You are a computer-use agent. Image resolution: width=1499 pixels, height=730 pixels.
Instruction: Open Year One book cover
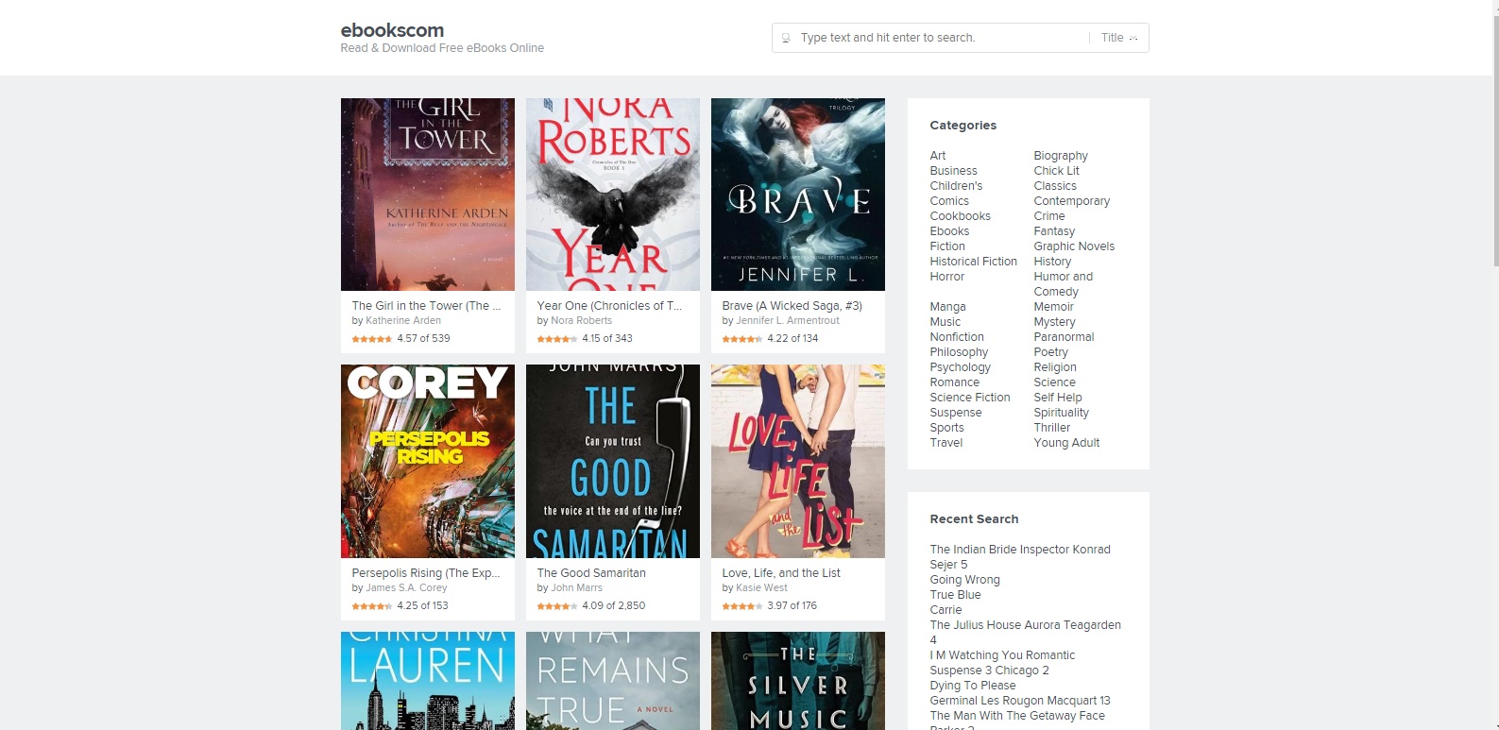[x=613, y=195]
